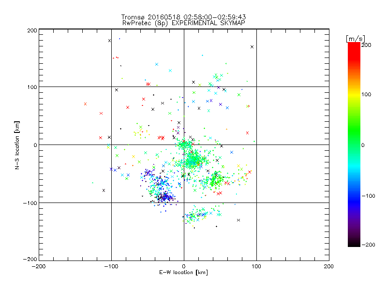Click the red X marker farthest west near -135 km

click(x=86, y=104)
